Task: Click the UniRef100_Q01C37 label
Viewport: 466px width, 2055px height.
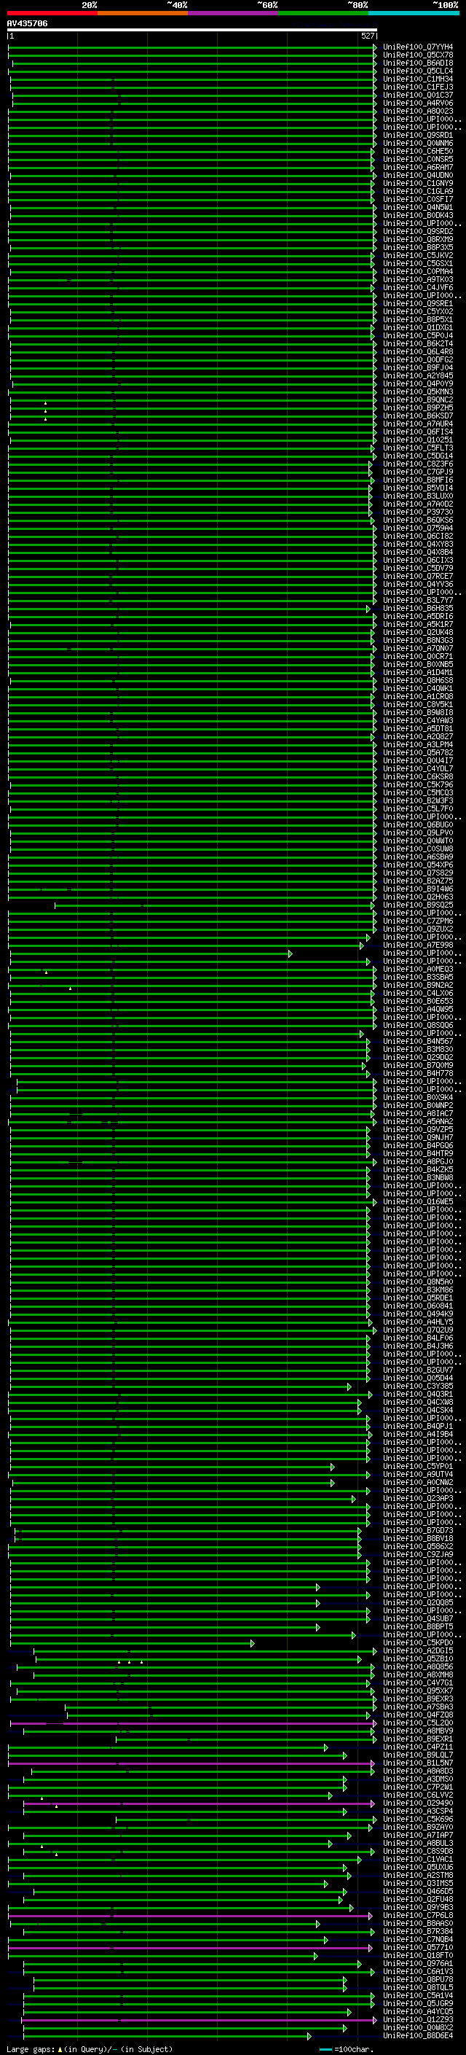Action: point(418,95)
